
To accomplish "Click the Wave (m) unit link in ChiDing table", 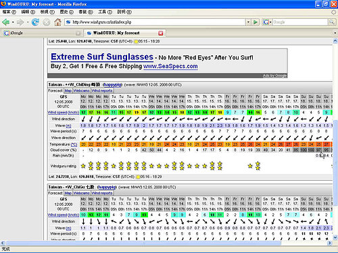I will [x=68, y=125].
